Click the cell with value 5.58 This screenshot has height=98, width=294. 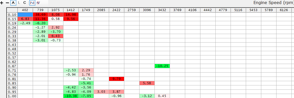(x=147, y=83)
